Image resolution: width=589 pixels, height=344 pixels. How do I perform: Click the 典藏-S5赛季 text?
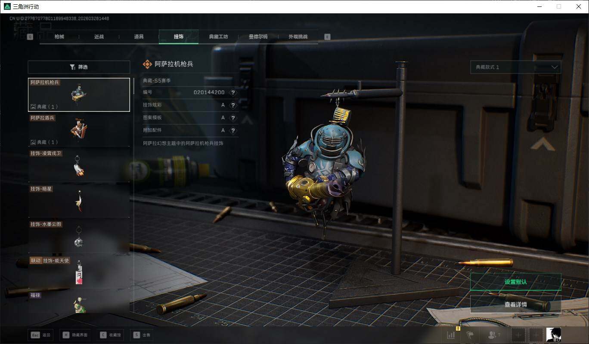pos(157,80)
